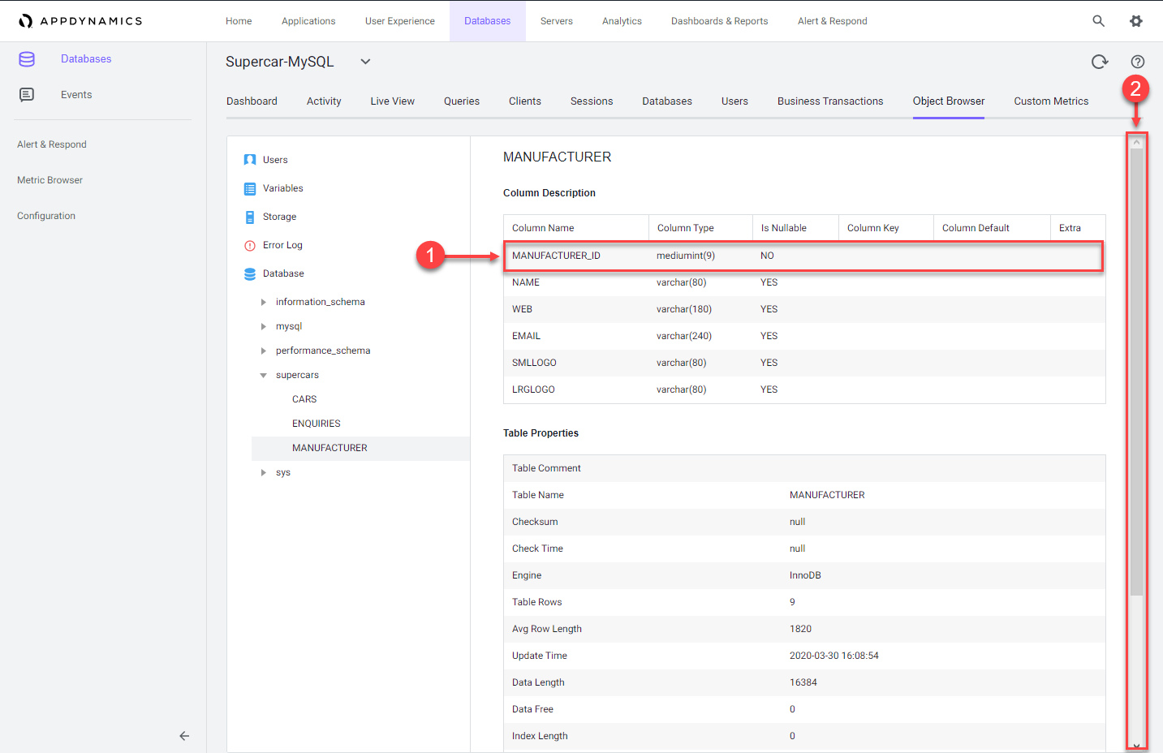Click the Events sidebar icon
This screenshot has height=753, width=1163.
point(27,95)
